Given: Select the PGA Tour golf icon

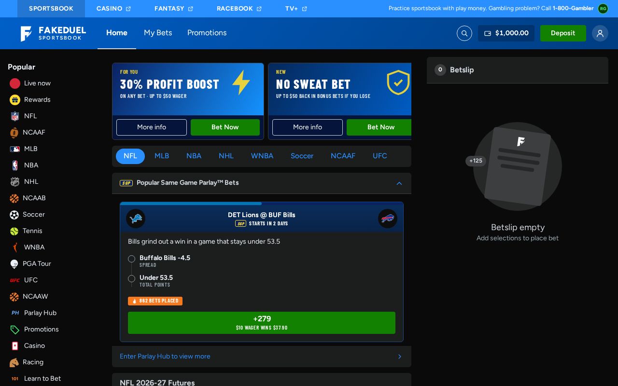Looking at the screenshot, I should click(14, 264).
